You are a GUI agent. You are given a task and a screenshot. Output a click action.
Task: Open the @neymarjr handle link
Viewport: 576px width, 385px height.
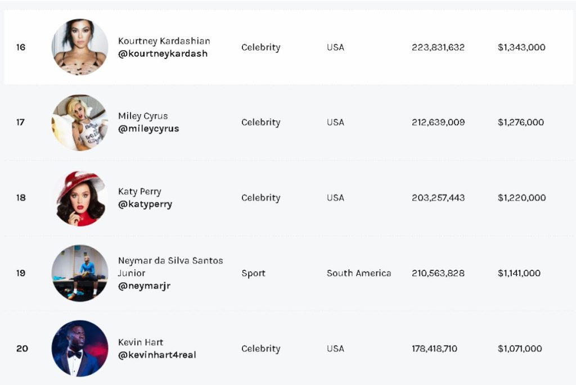click(144, 286)
